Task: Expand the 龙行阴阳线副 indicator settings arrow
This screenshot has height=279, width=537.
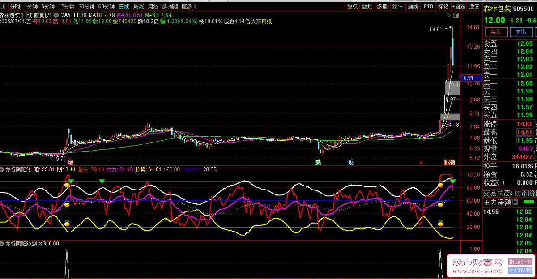Action: (x=2, y=244)
